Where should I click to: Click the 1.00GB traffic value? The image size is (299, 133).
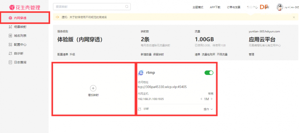pos(204,40)
